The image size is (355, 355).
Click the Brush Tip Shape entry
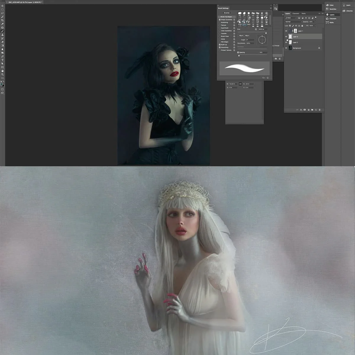point(226,17)
